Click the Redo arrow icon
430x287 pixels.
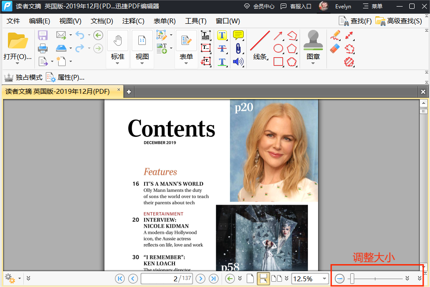80,48
